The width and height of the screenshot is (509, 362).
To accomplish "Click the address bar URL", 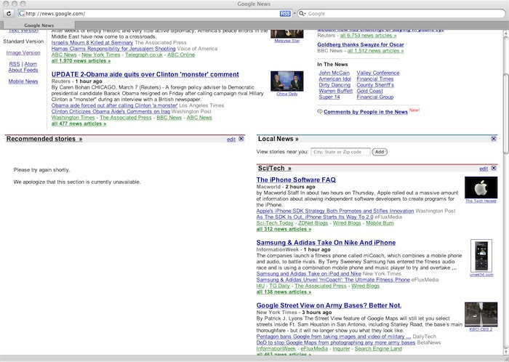I will tap(55, 14).
